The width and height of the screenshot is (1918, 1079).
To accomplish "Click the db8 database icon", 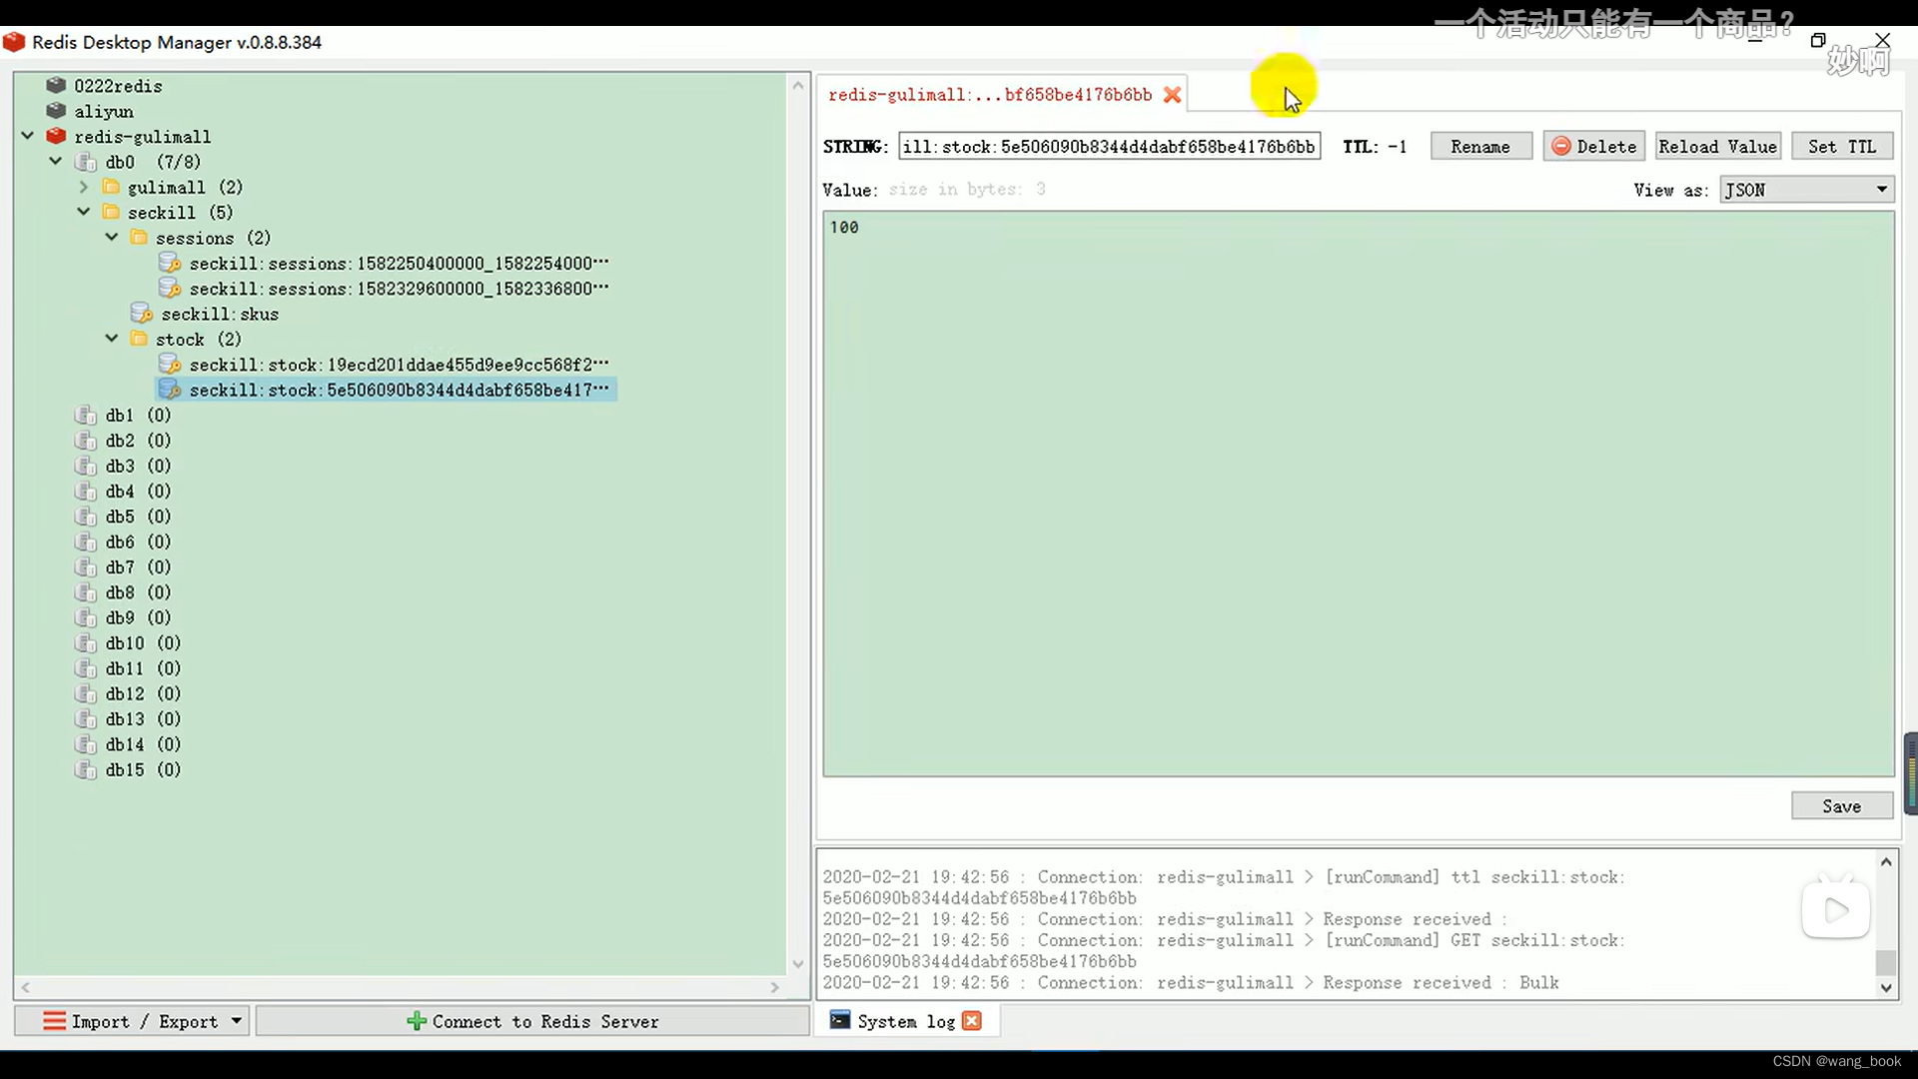I will click(87, 592).
